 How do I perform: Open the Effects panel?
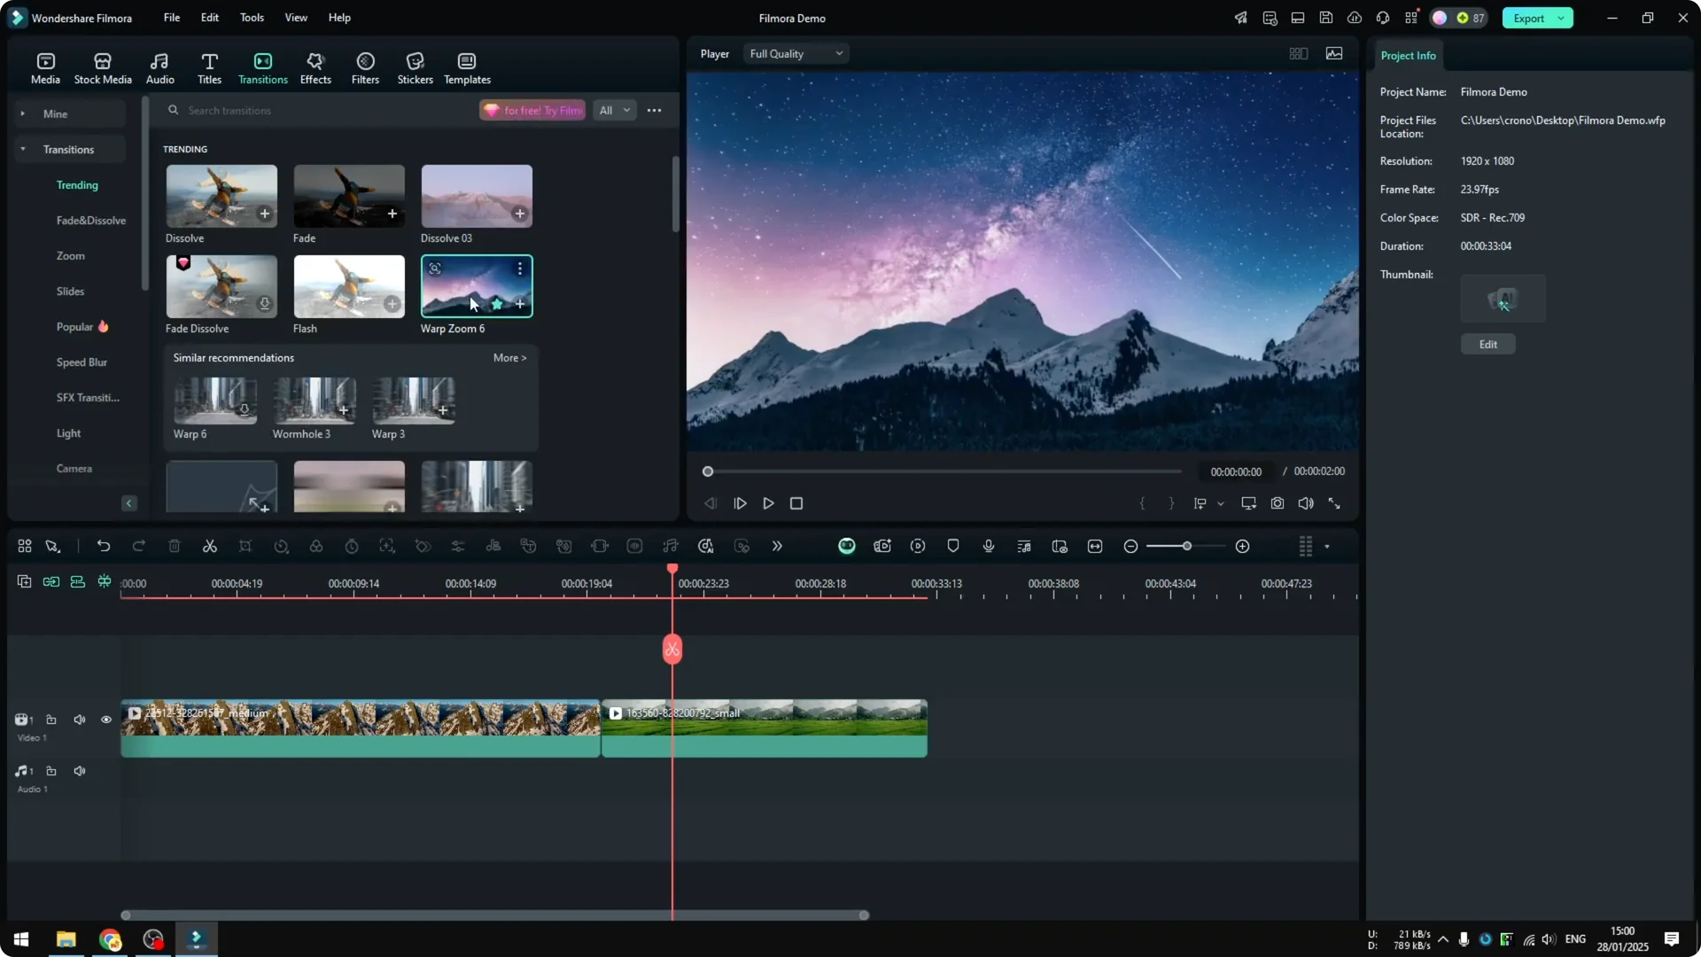coord(315,68)
